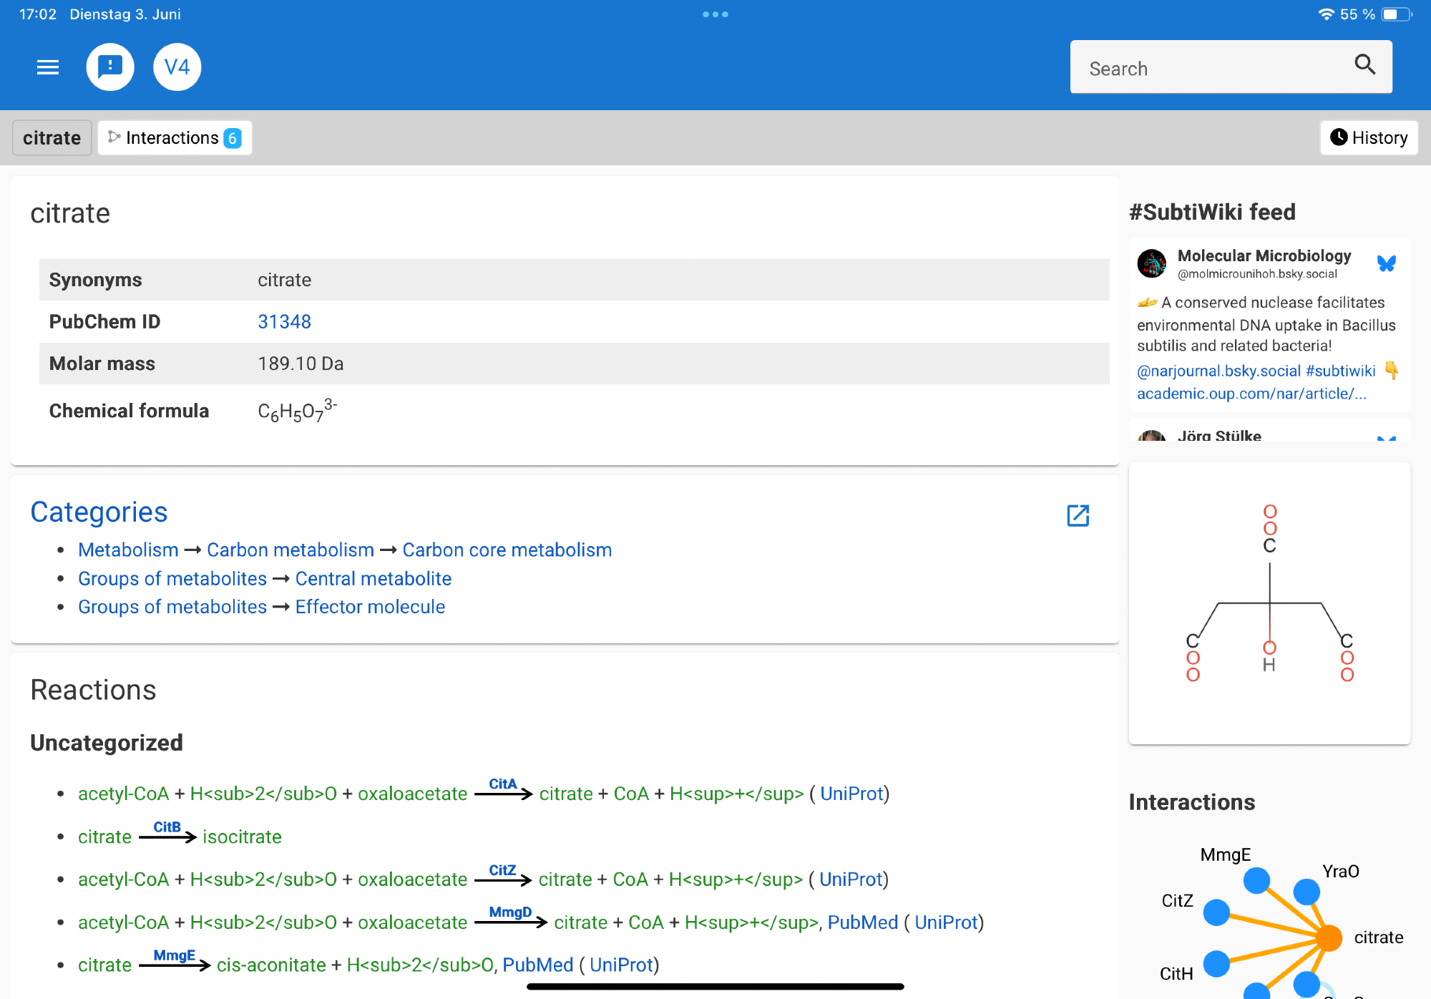Switch to the Interactions tab
1431x999 pixels.
(x=175, y=137)
